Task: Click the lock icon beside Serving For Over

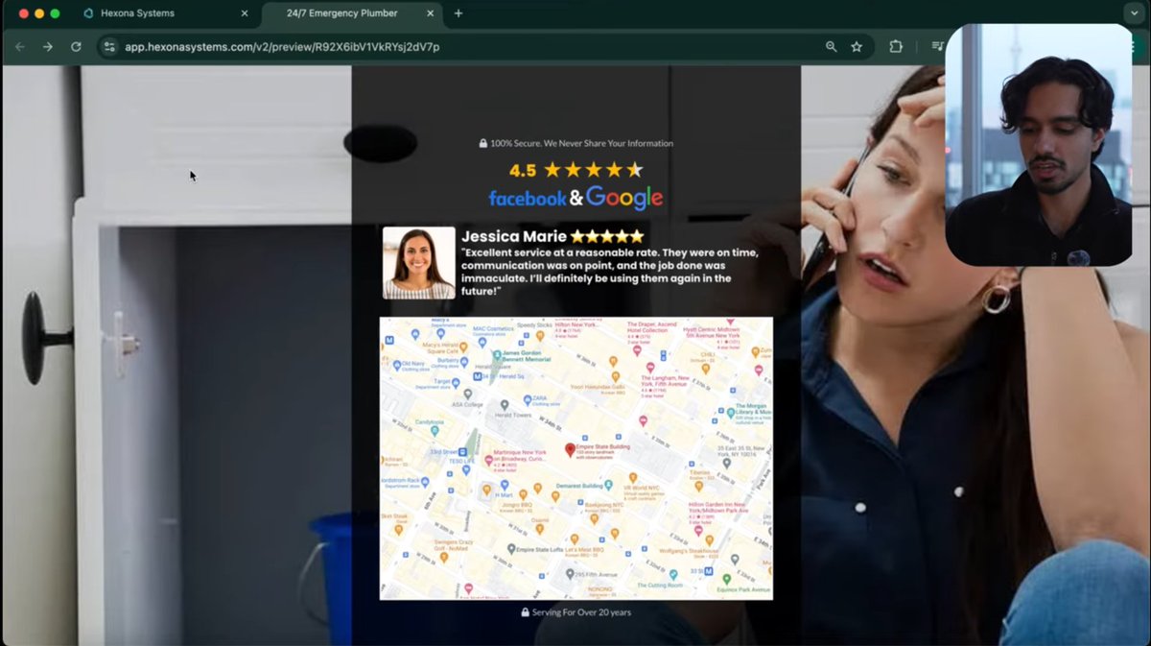Action: click(x=525, y=611)
